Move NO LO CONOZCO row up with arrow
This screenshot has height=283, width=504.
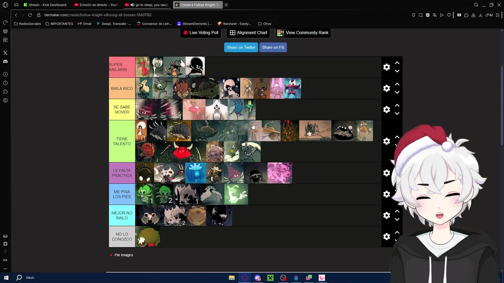397,232
